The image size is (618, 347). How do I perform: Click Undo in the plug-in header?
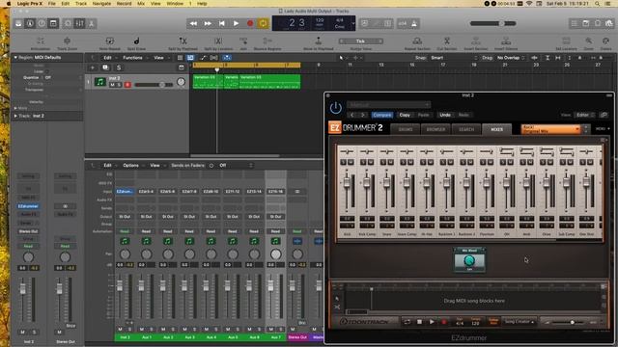pyautogui.click(x=445, y=115)
